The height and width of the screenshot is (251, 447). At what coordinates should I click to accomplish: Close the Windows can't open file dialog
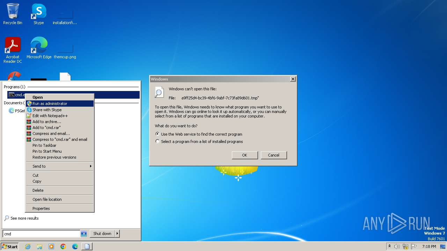293,79
